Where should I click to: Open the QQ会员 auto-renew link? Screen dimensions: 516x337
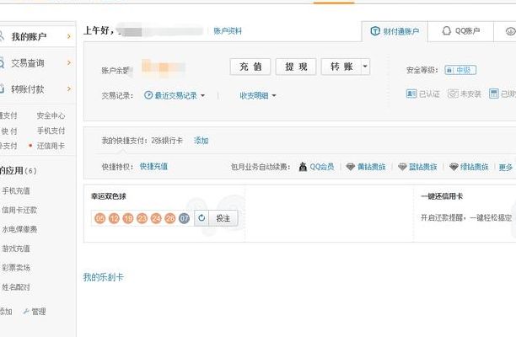tap(322, 167)
